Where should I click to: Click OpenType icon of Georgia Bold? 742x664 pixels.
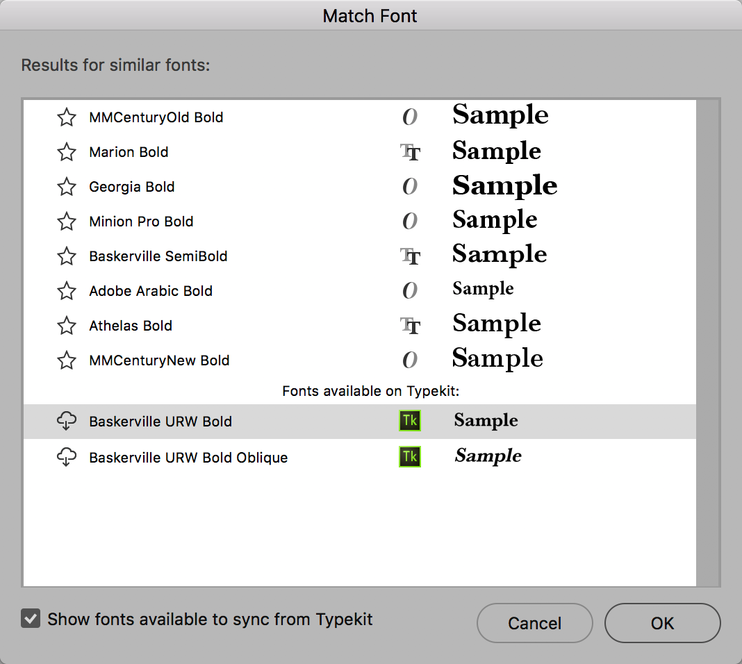[410, 186]
